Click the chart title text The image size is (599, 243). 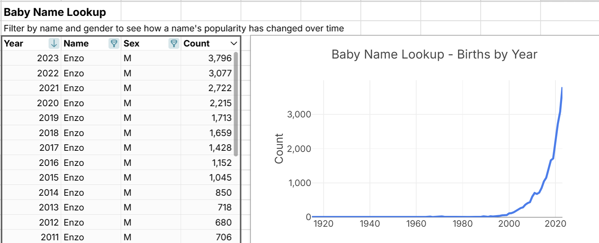(434, 55)
